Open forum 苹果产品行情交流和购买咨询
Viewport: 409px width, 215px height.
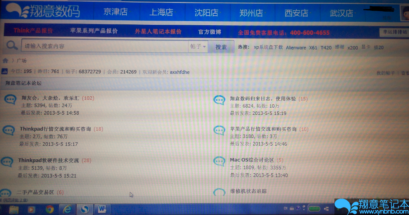coord(263,129)
